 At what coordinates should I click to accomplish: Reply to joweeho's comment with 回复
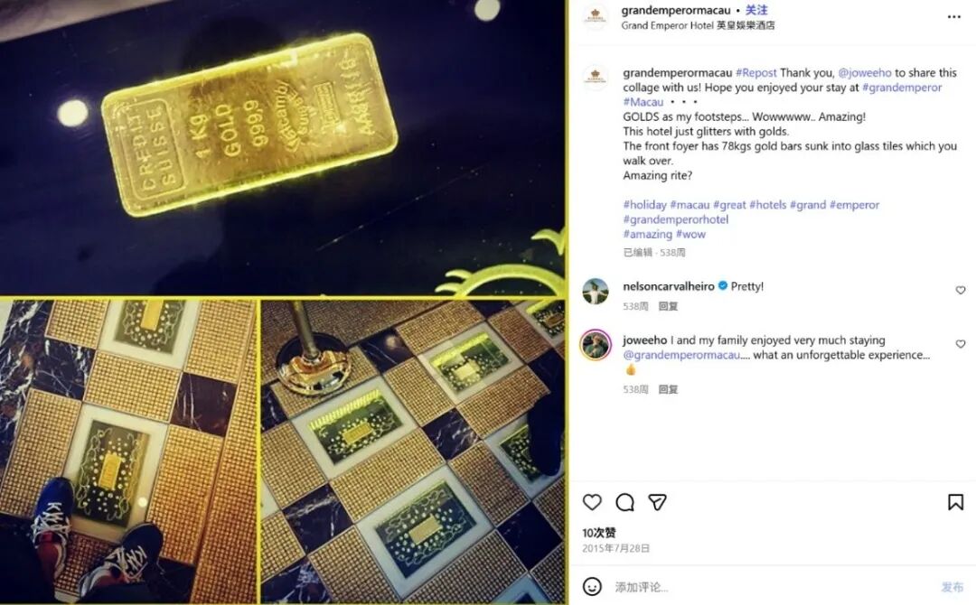coord(668,389)
